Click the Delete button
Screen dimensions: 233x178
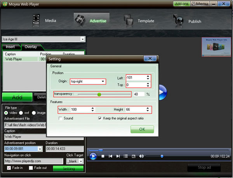pos(40,97)
